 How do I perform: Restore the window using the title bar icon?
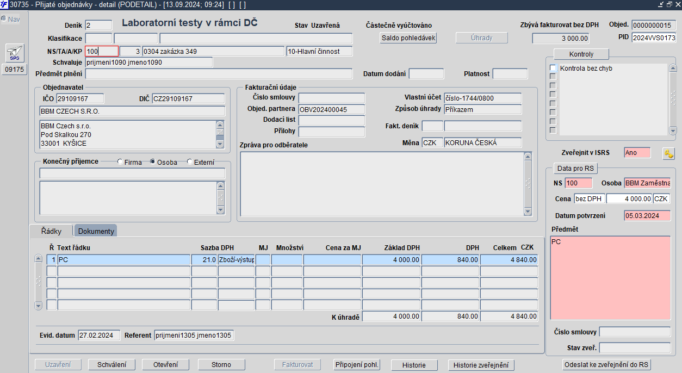668,4
